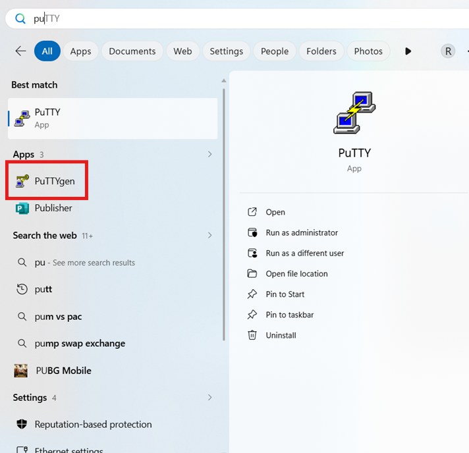Go back using the left arrow
The image size is (469, 453).
point(20,51)
